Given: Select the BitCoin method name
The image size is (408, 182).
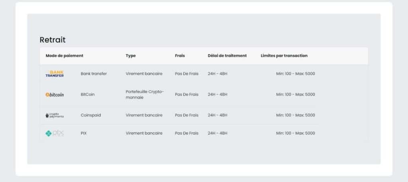Looking at the screenshot, I should tap(88, 95).
